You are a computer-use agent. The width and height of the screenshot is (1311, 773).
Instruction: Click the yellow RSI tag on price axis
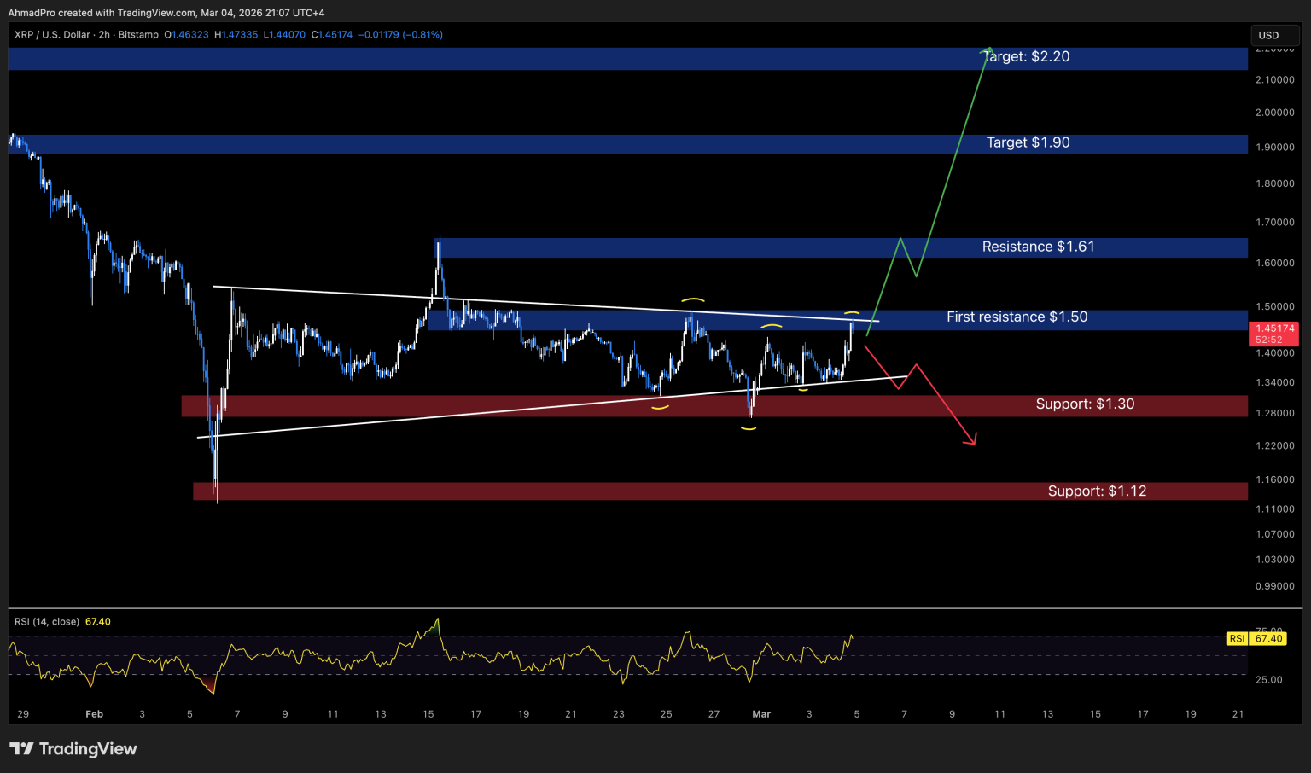(x=1236, y=638)
